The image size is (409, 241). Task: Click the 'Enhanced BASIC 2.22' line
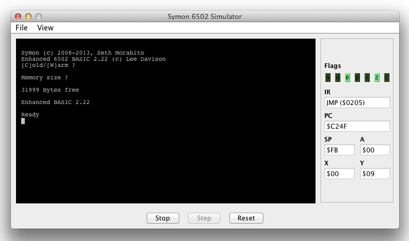pyautogui.click(x=55, y=102)
